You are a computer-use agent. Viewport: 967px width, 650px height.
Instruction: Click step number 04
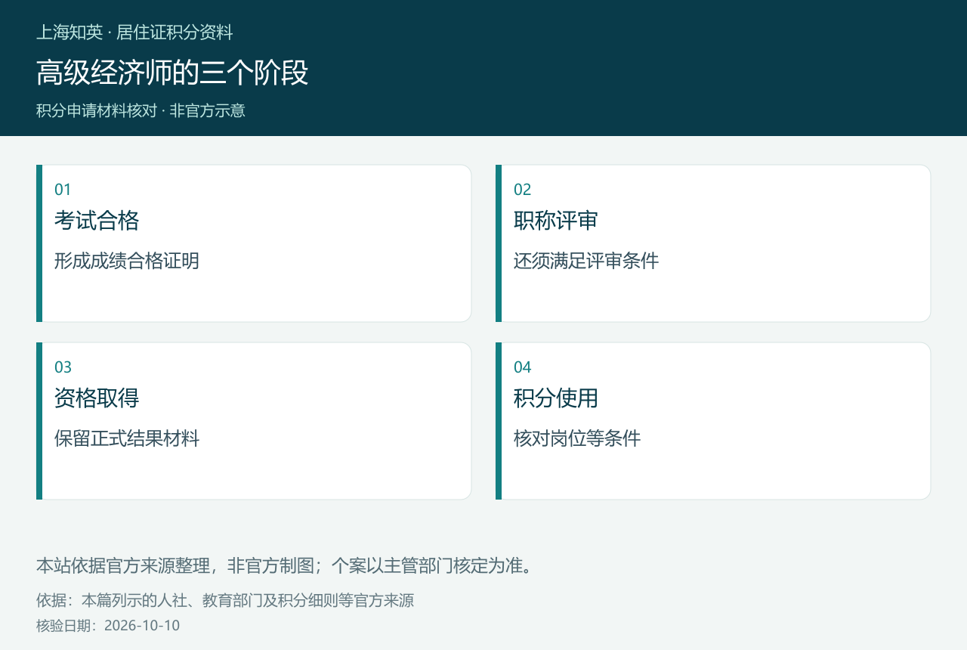523,367
